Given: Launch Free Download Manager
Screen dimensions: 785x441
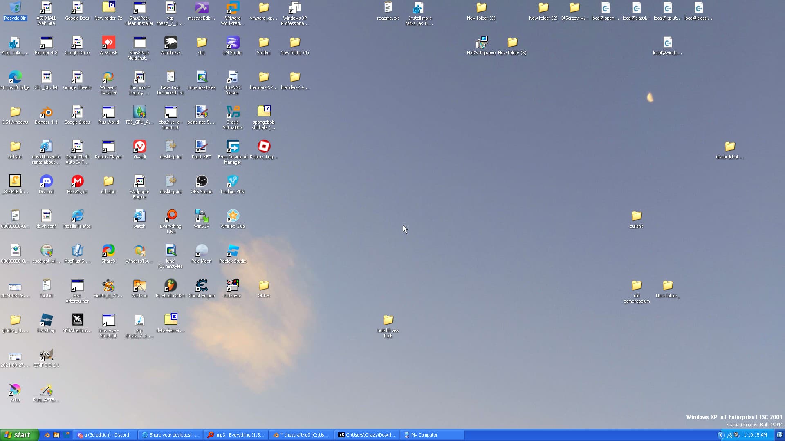Looking at the screenshot, I should [233, 152].
